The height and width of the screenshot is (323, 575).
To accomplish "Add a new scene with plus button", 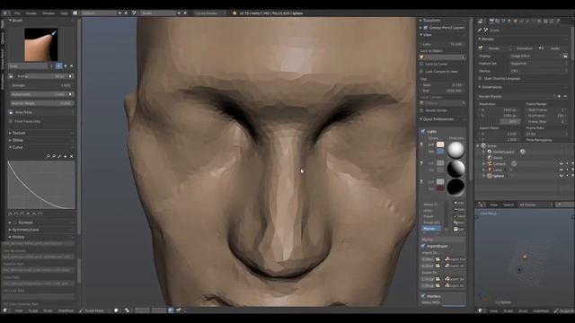I will (x=179, y=13).
